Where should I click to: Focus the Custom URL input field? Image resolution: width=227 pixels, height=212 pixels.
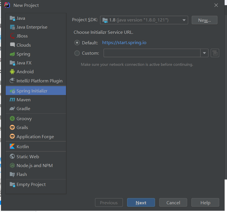point(152,53)
